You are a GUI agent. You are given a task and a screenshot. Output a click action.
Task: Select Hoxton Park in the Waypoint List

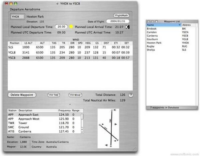[171, 43]
